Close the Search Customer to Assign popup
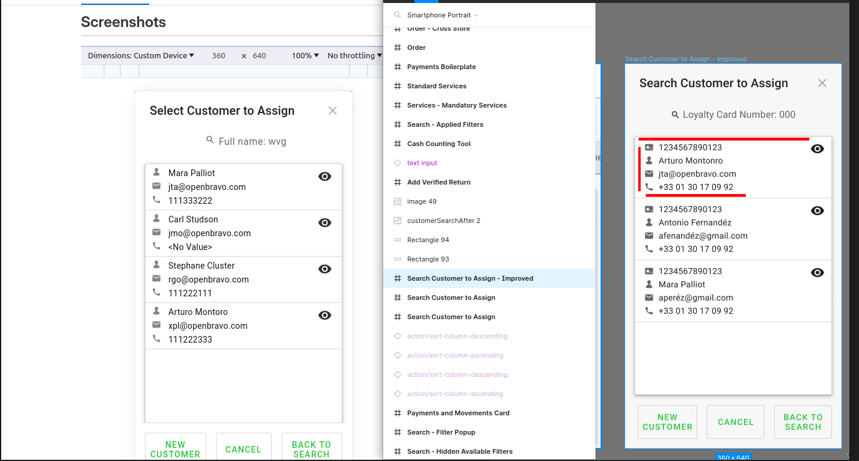This screenshot has width=859, height=461. pos(822,83)
